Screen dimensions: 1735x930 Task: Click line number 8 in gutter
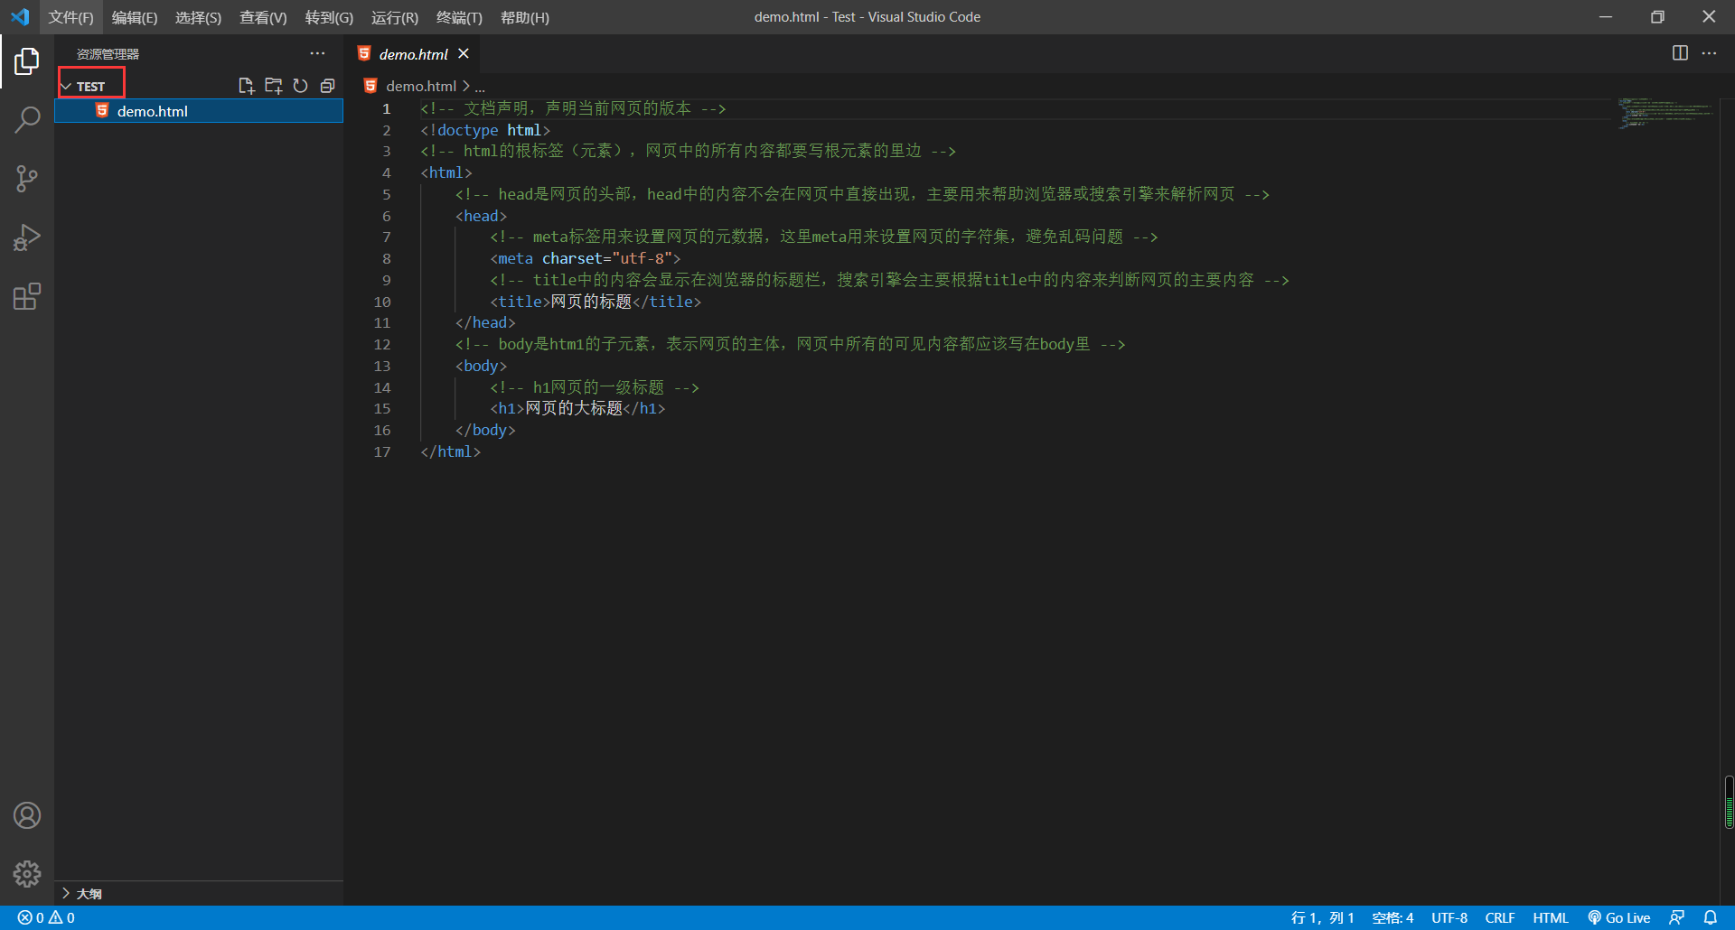coord(387,258)
